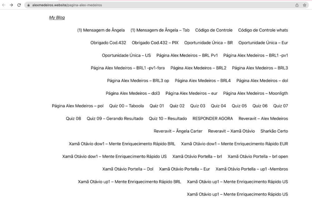Open "Xamã Otávio Portella – brl open"
The image size is (312, 206).
pos(258,157)
